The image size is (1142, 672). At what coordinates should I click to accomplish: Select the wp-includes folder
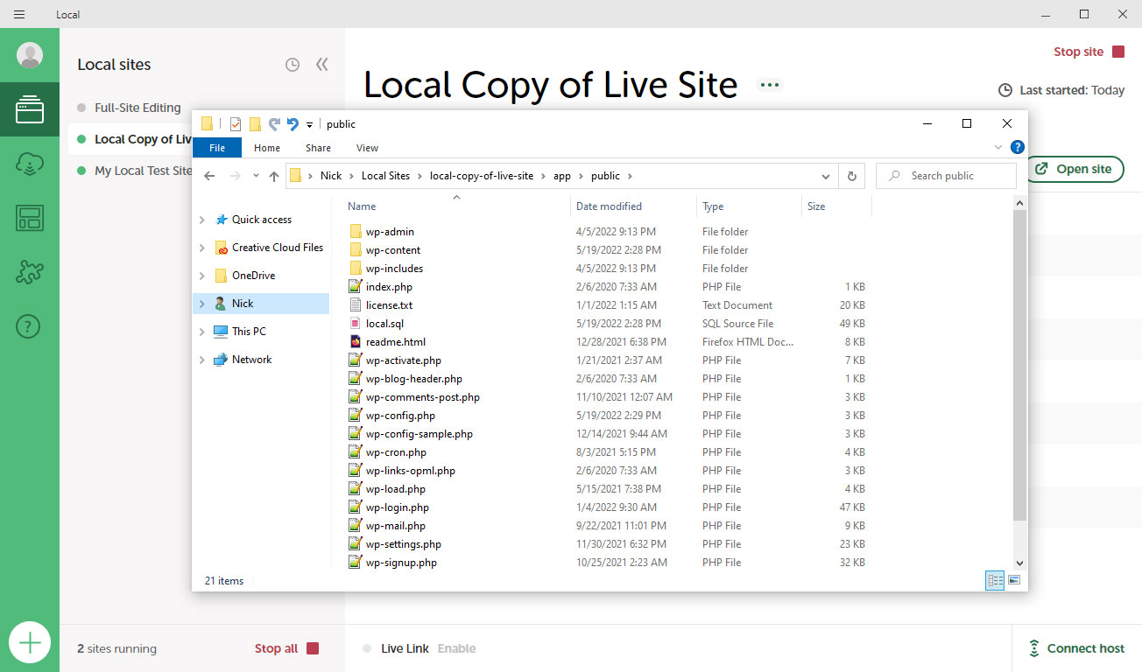394,269
